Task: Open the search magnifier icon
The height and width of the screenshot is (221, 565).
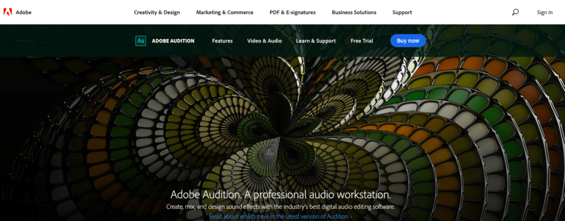Action: [x=515, y=12]
